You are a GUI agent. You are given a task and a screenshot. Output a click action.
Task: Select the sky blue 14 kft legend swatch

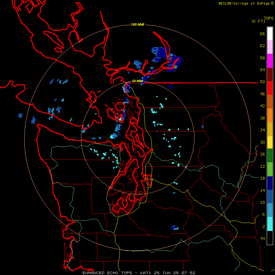(270, 210)
